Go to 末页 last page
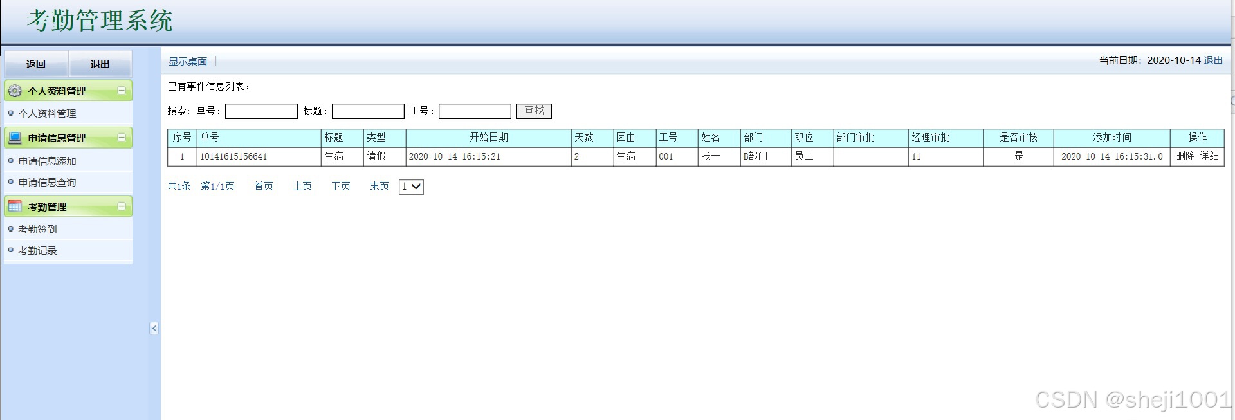1235x420 pixels. (x=380, y=186)
